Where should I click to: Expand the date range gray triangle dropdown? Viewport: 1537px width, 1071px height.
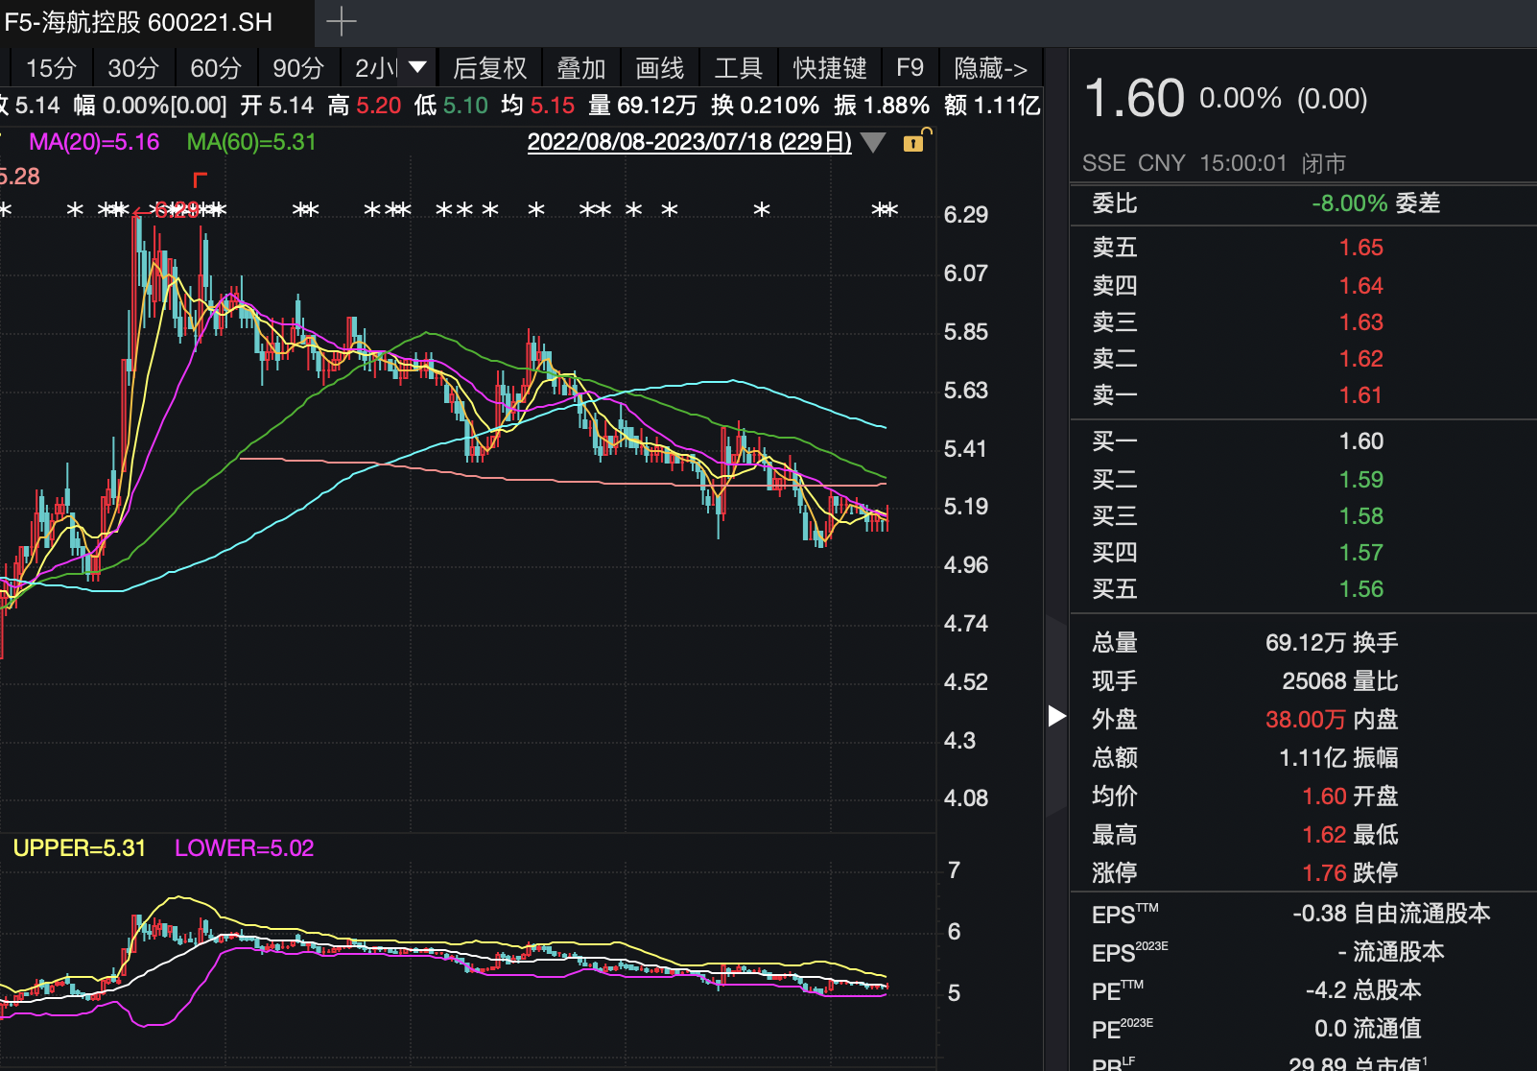[x=873, y=143]
